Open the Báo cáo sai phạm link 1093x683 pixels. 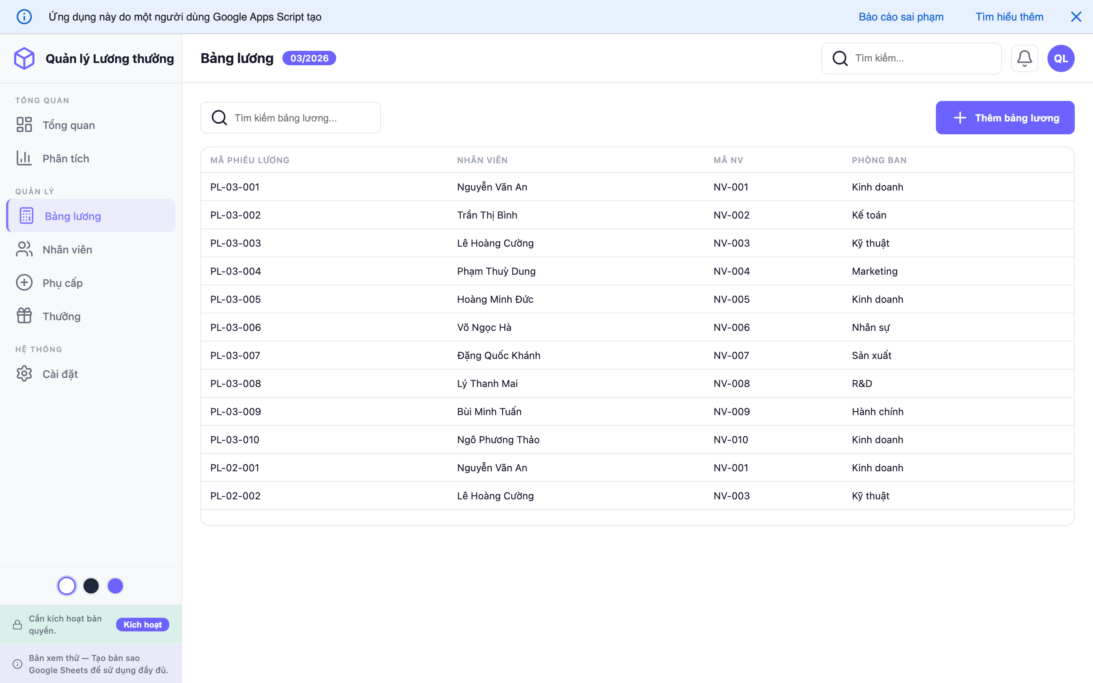(901, 16)
